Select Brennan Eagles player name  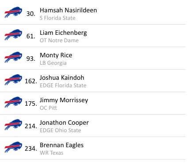tap(61, 145)
